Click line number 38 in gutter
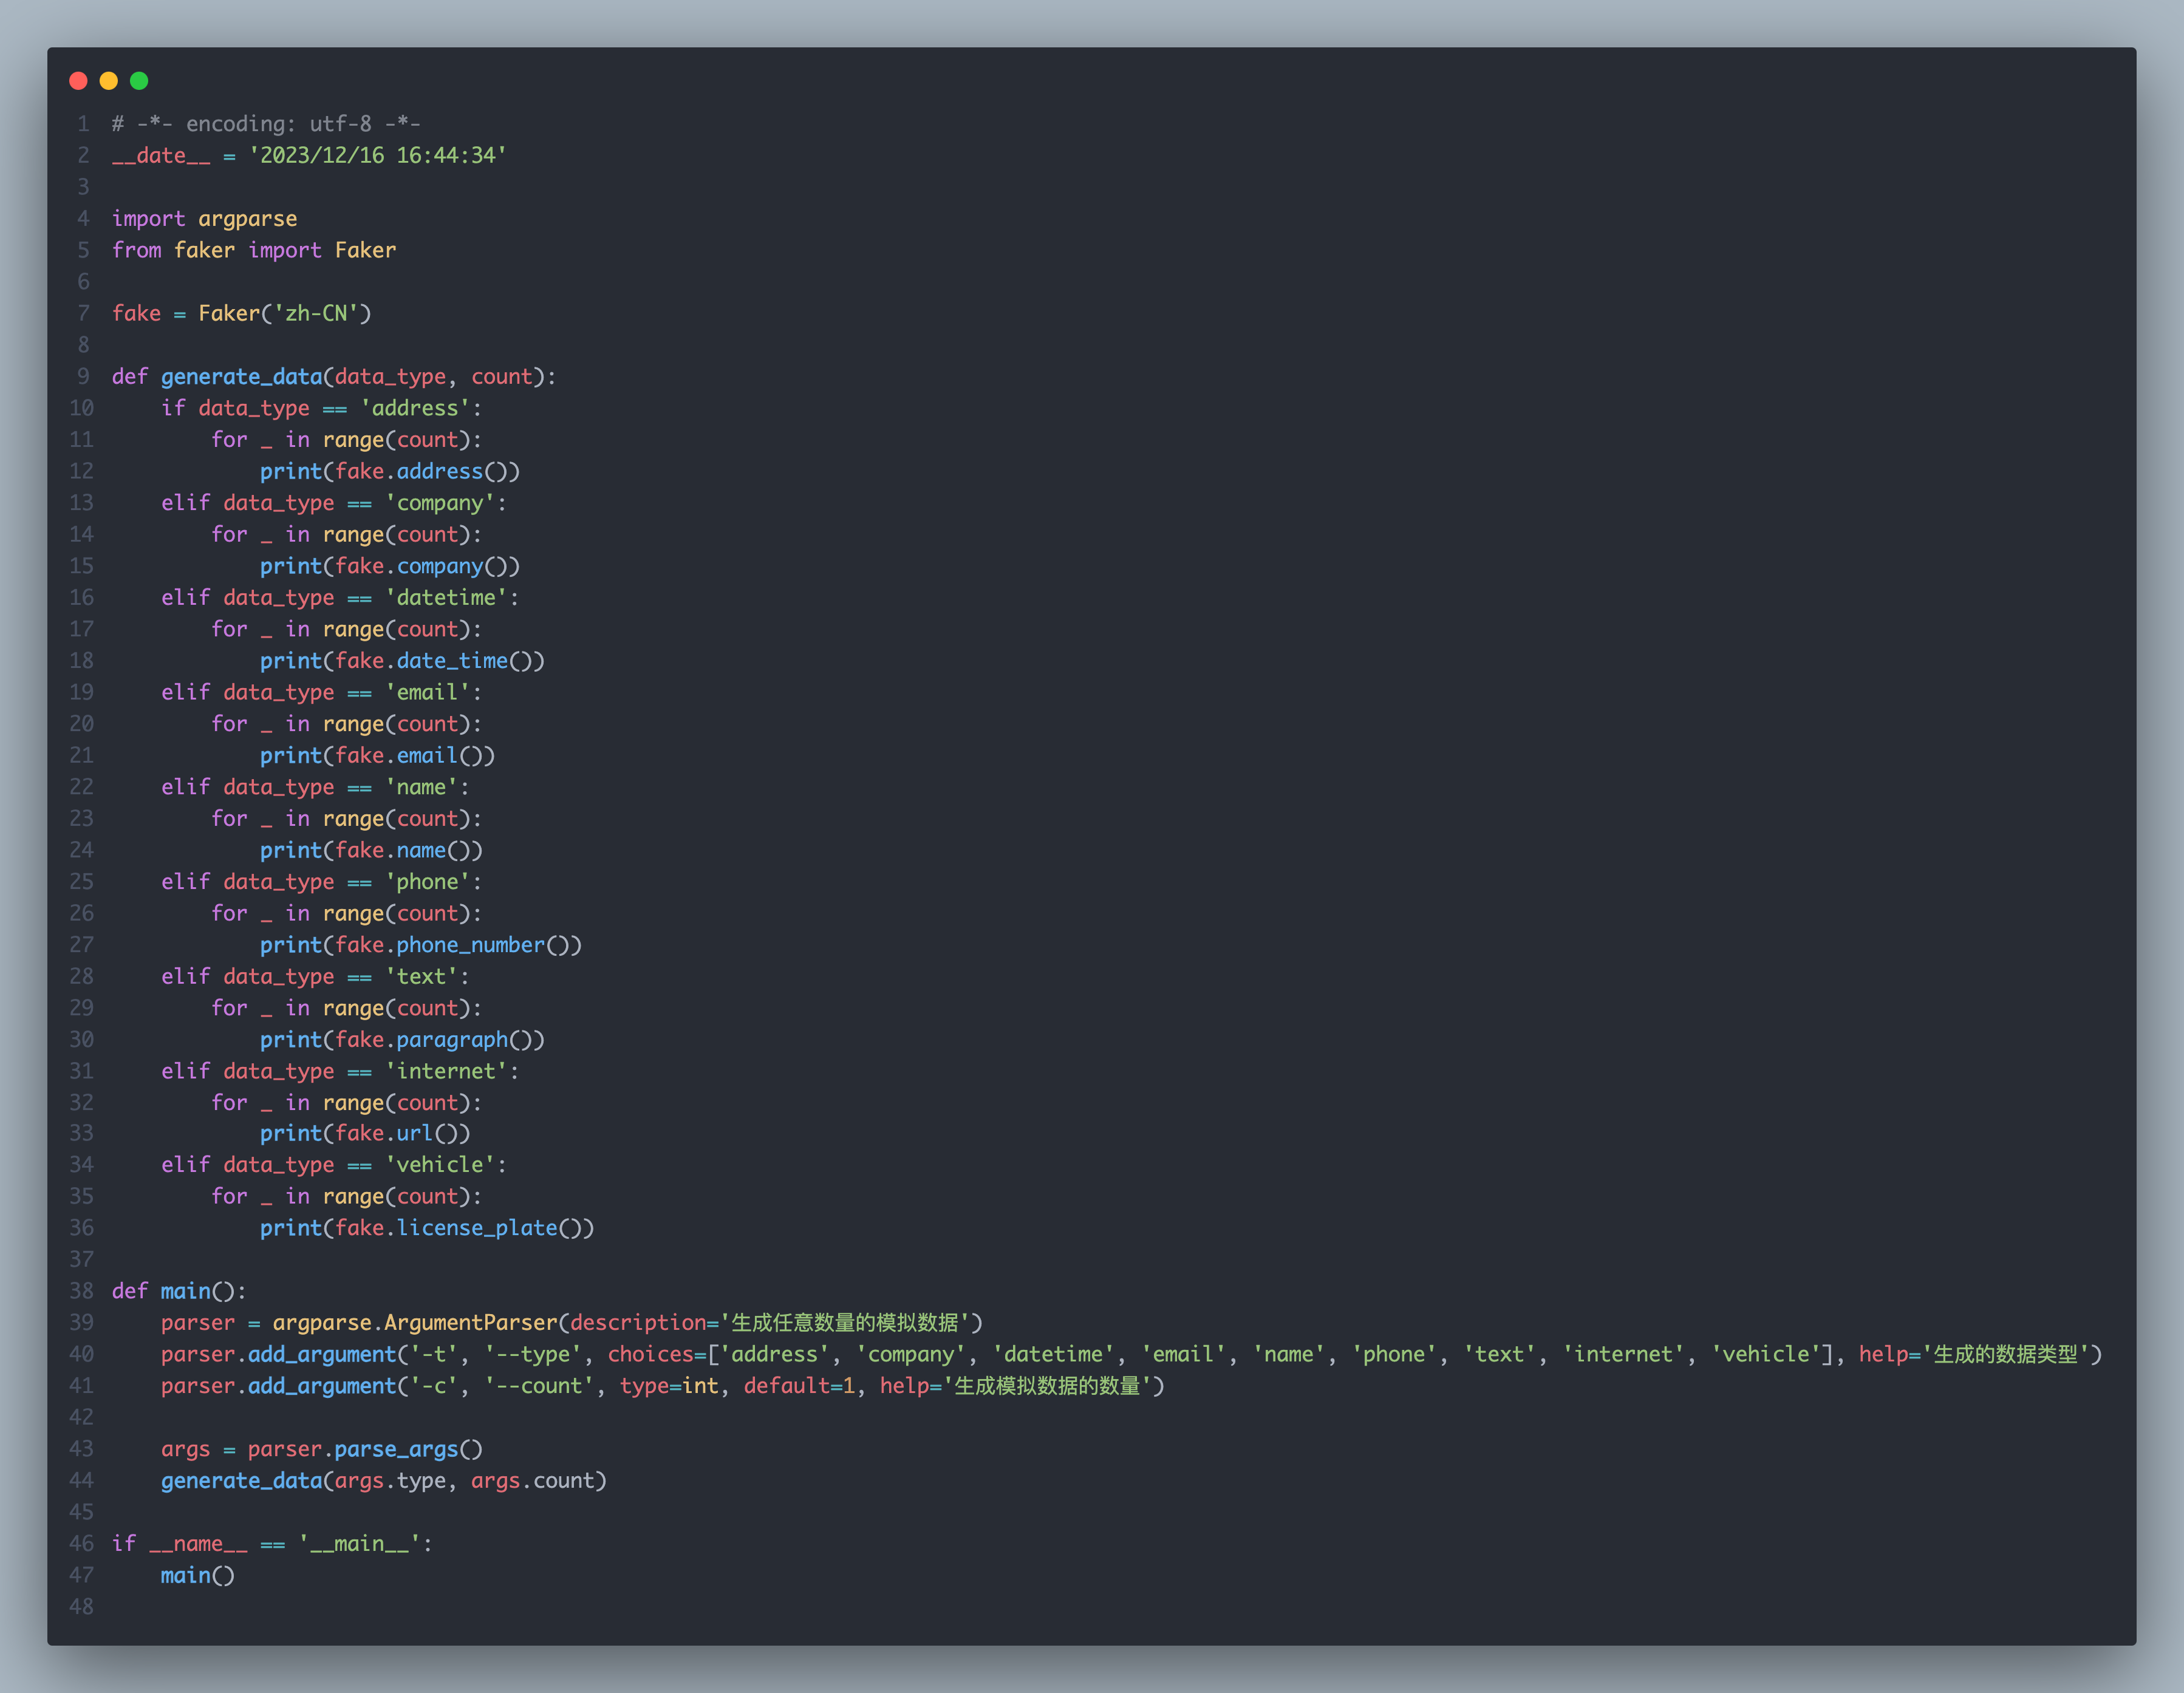 coord(82,1291)
